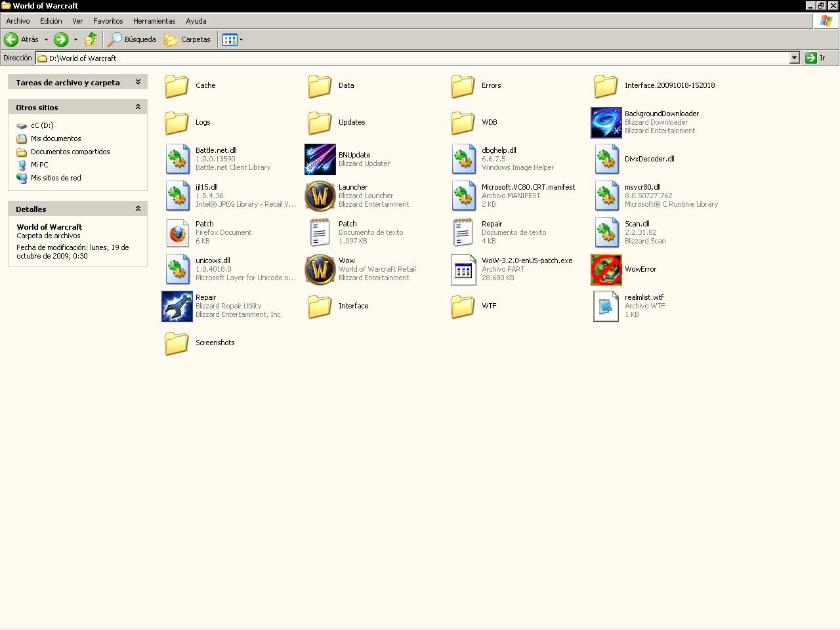Open the Atrás history dropdown arrow
The width and height of the screenshot is (840, 630).
click(46, 39)
